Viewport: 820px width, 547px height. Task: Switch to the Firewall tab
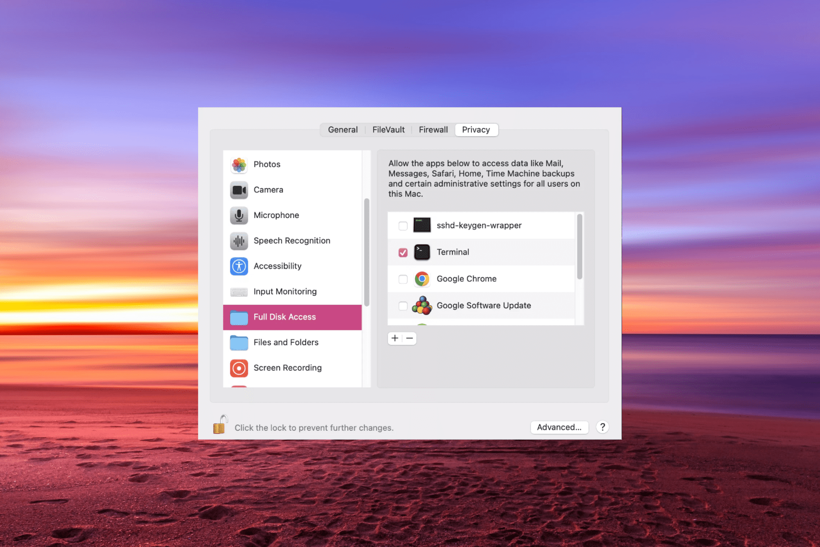[x=433, y=129]
